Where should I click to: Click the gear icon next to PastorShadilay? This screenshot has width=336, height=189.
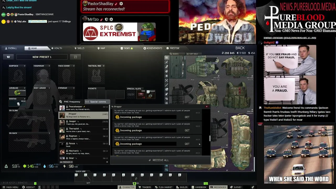coord(121,4)
